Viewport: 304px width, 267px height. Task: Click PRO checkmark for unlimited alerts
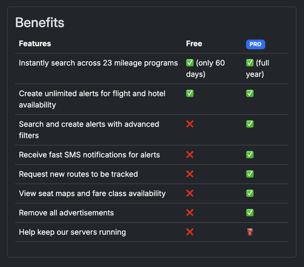pyautogui.click(x=250, y=94)
